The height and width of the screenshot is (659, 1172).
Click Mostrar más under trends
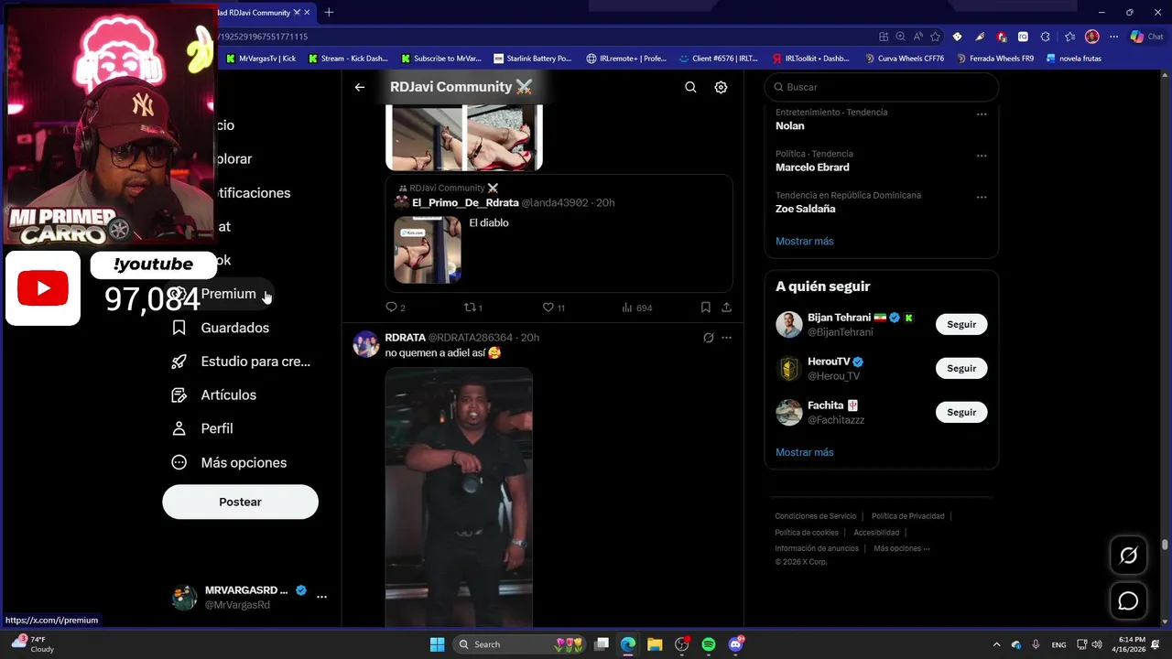click(x=805, y=241)
